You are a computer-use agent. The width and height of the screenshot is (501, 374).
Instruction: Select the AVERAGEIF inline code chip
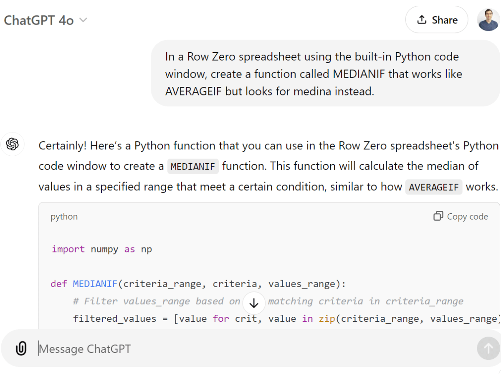tap(433, 187)
